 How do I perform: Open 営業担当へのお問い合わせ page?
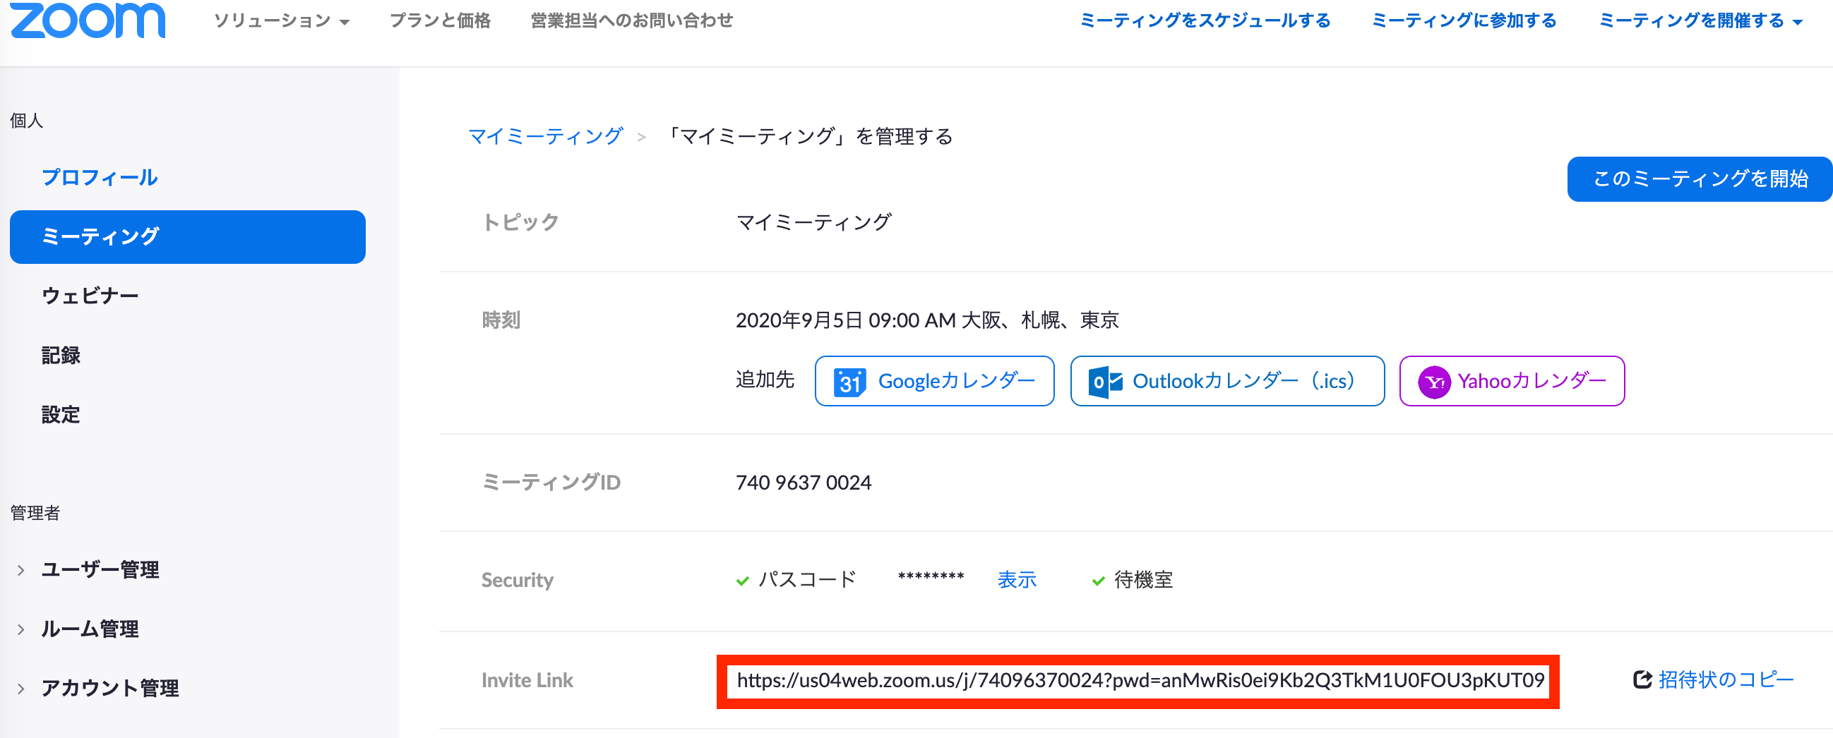[632, 20]
